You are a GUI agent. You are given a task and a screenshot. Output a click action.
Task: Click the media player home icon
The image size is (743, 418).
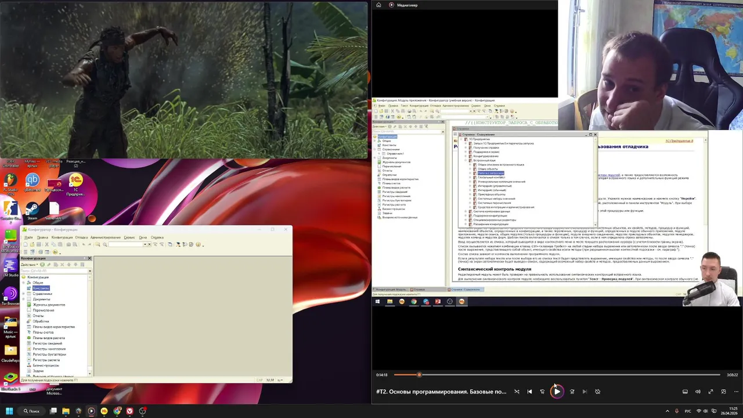378,5
